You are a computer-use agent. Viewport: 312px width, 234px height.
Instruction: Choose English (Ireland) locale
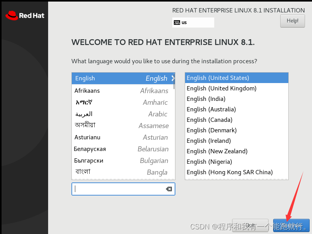pyautogui.click(x=237, y=141)
